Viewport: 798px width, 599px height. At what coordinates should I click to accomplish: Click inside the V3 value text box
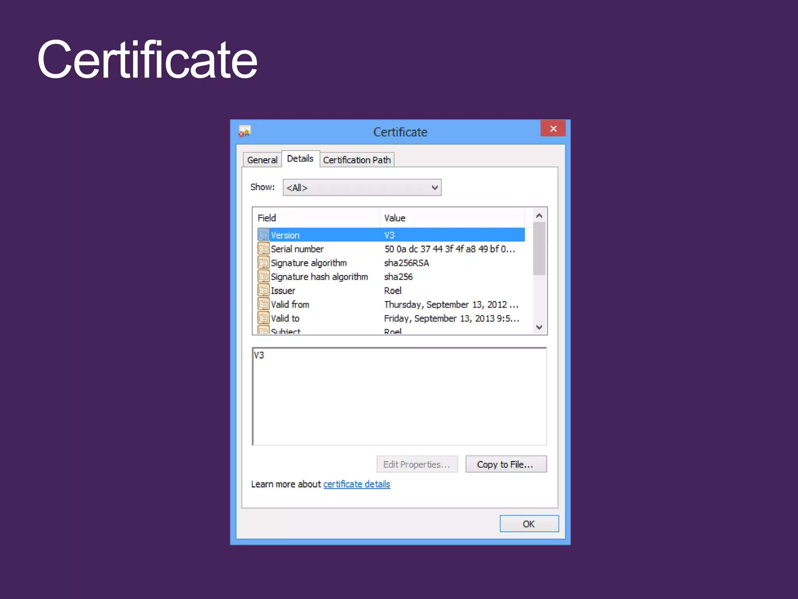(x=399, y=396)
